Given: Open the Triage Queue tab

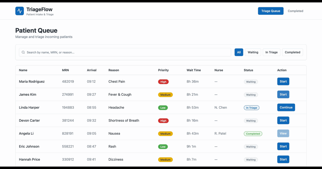Looking at the screenshot, I should 271,11.
